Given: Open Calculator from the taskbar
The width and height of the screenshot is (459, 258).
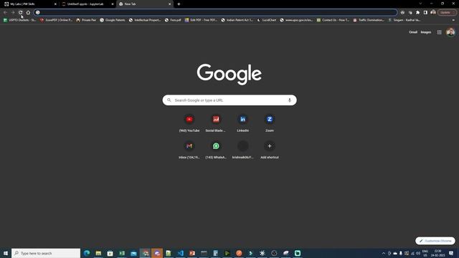Looking at the screenshot, I should tap(215, 253).
